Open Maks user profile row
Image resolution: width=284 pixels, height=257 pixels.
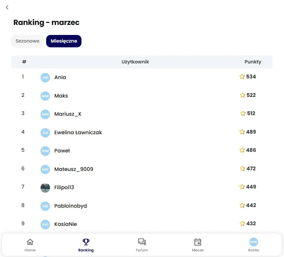(x=61, y=96)
